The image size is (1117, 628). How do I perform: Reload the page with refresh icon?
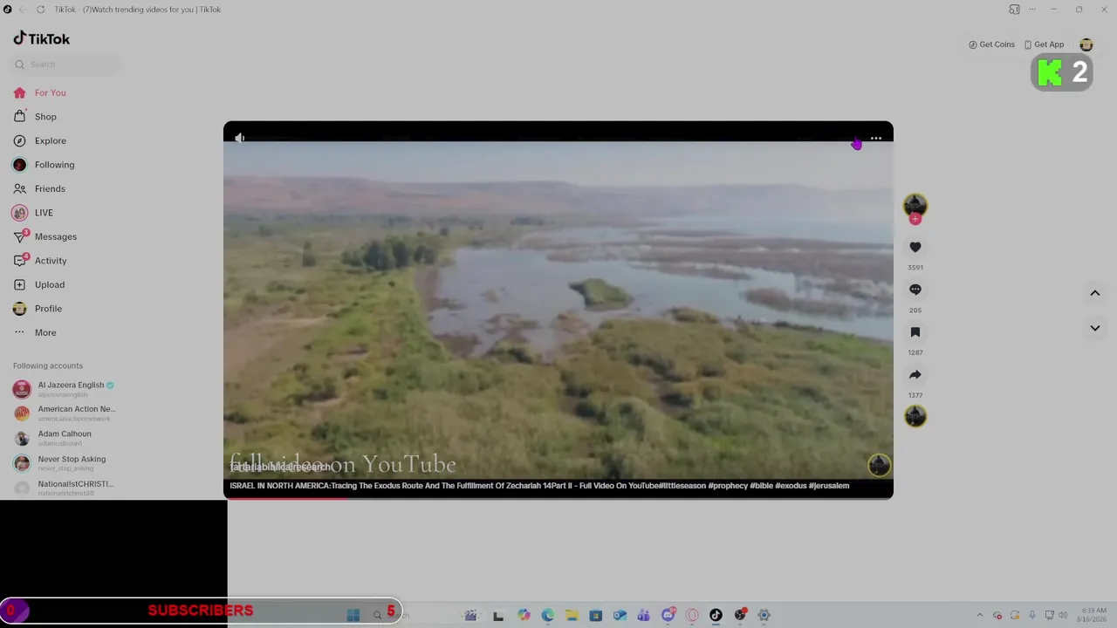click(41, 10)
